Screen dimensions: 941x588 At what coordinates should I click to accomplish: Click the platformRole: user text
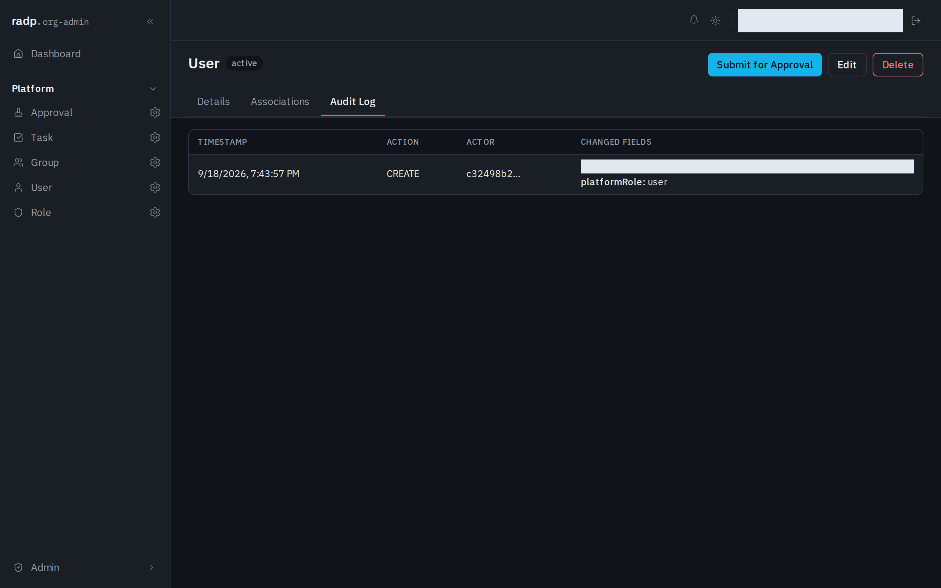624,182
